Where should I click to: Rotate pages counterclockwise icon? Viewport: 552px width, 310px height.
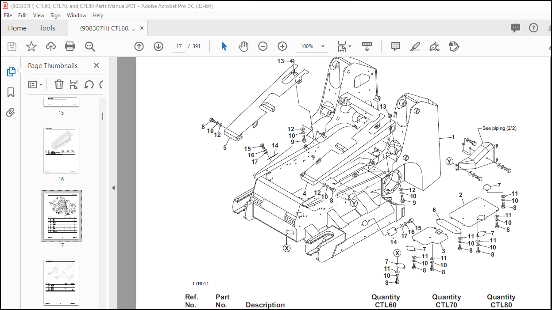coord(89,84)
